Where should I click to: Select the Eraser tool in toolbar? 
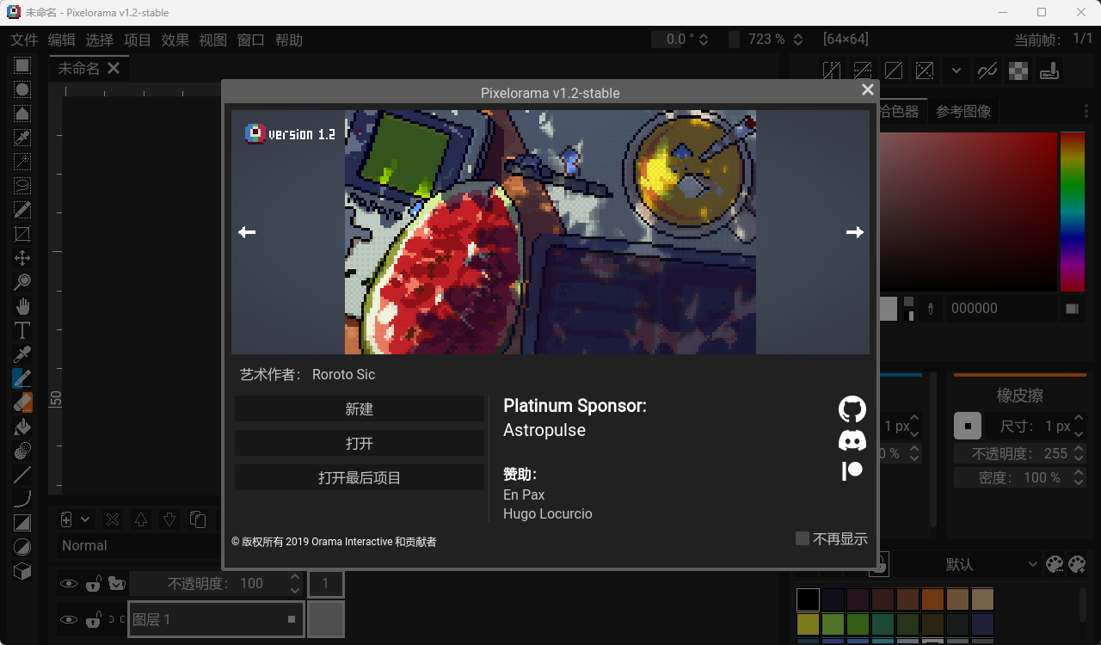(x=22, y=402)
